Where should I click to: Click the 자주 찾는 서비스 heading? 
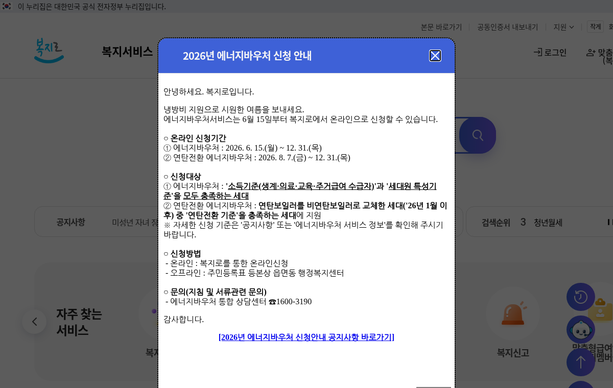pyautogui.click(x=79, y=322)
